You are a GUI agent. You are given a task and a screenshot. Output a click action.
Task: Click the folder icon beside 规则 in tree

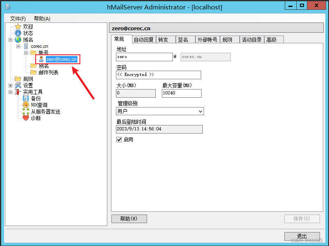coord(18,79)
